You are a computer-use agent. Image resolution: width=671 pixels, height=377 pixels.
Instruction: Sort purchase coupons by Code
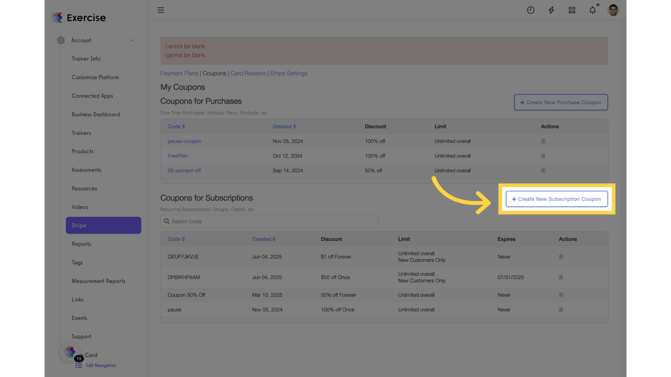(176, 126)
